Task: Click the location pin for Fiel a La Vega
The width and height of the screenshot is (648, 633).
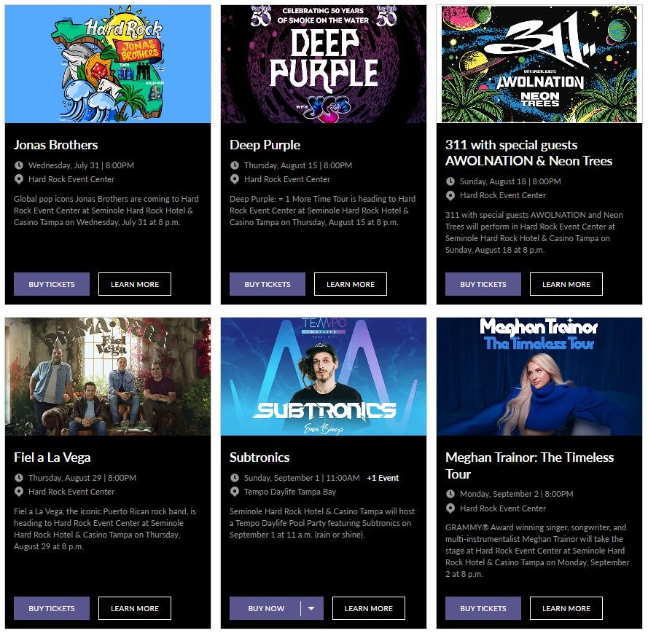Action: (x=19, y=492)
